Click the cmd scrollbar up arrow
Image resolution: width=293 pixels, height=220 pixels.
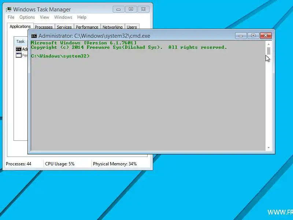(268, 44)
